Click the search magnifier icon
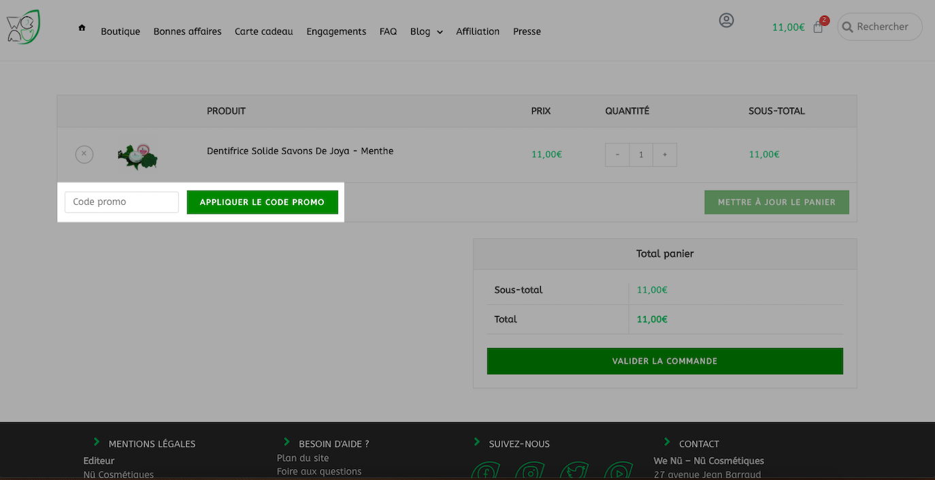 (847, 27)
